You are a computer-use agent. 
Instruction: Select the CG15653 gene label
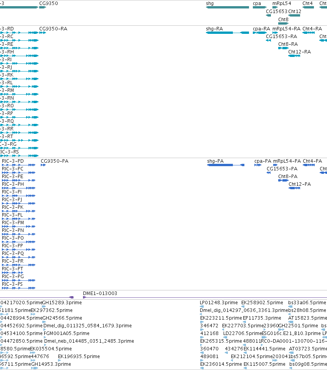(277, 11)
